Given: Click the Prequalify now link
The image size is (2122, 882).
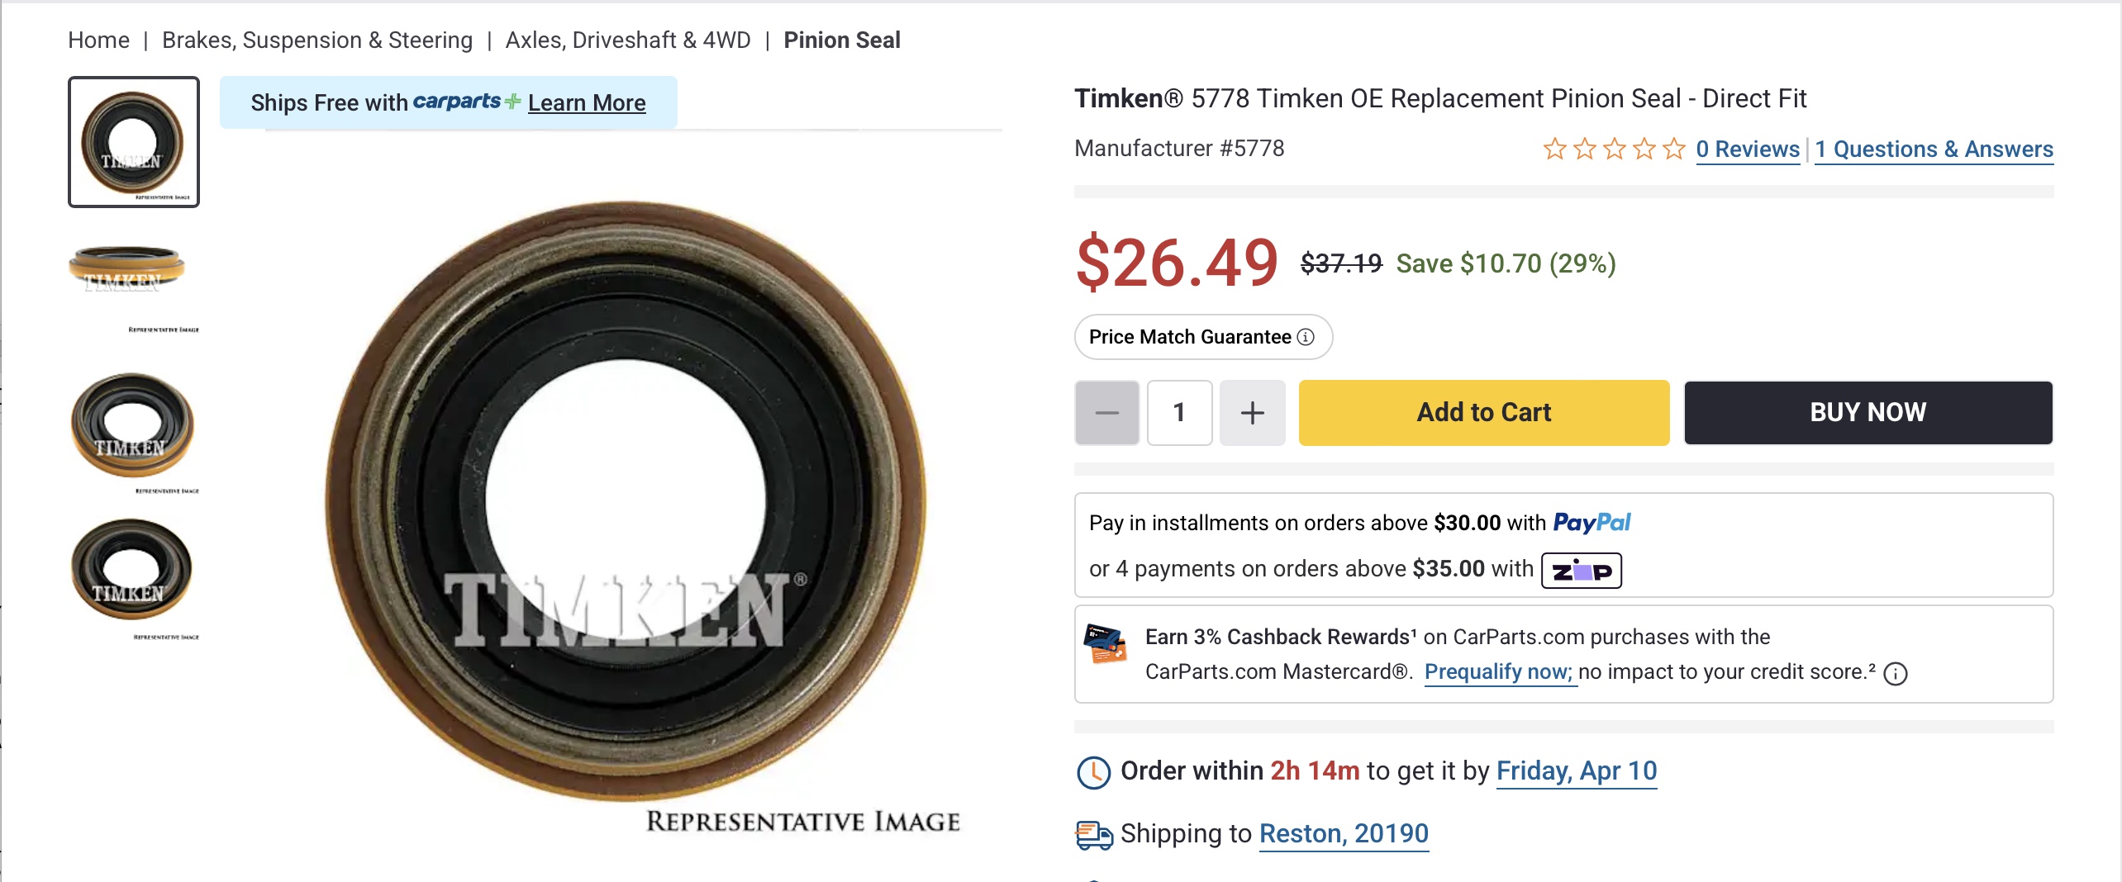Looking at the screenshot, I should click(x=1498, y=672).
